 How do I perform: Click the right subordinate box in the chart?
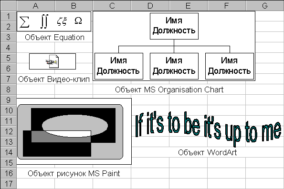coord(230,66)
